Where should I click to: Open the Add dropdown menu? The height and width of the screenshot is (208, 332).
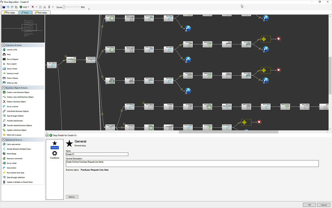tap(24, 7)
